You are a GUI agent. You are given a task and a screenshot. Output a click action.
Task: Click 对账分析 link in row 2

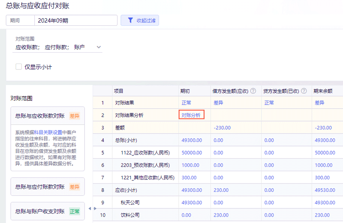191,115
